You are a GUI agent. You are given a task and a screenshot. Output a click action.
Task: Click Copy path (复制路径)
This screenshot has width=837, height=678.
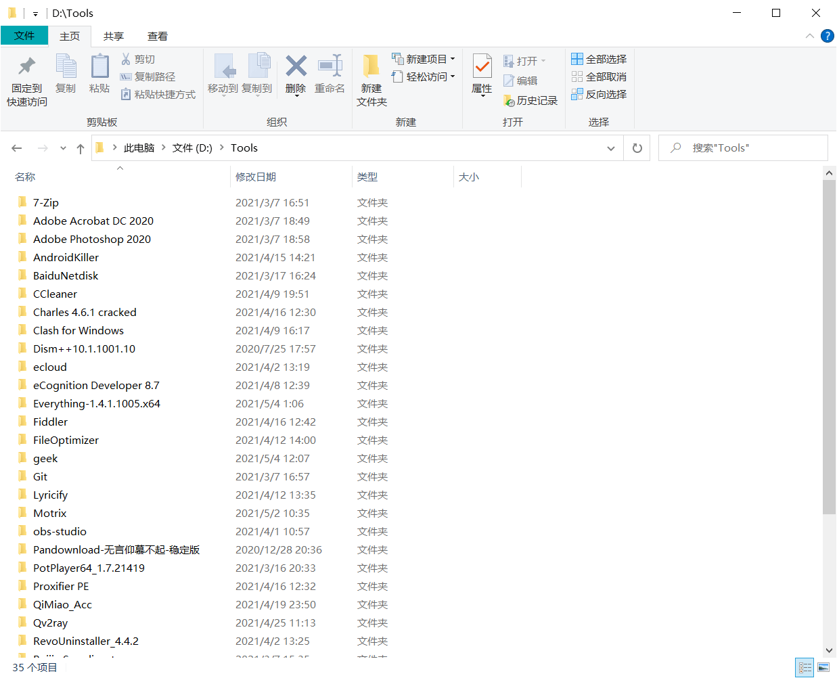click(x=148, y=77)
